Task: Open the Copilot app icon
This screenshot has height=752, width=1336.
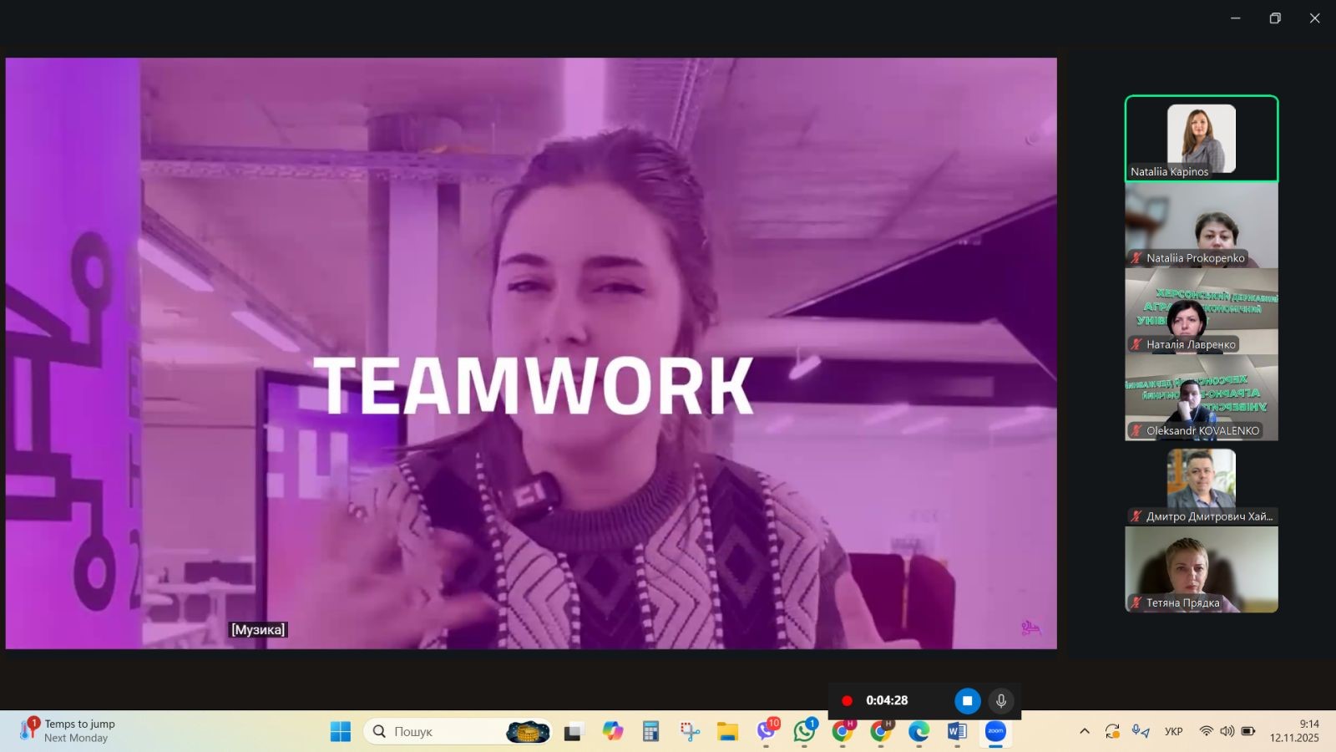Action: tap(613, 731)
